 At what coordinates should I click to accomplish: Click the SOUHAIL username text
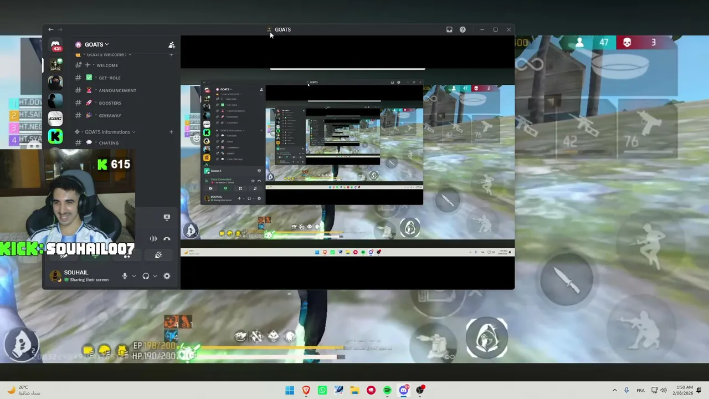[x=76, y=273]
